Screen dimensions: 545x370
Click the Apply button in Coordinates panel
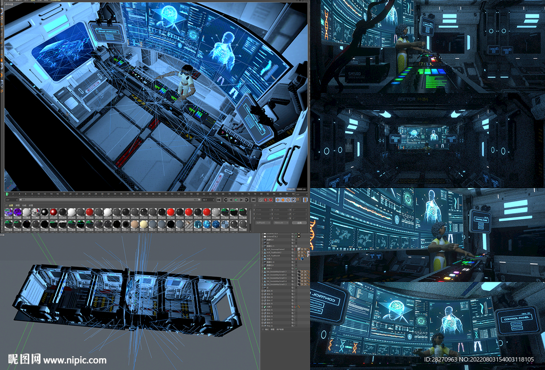(299, 223)
